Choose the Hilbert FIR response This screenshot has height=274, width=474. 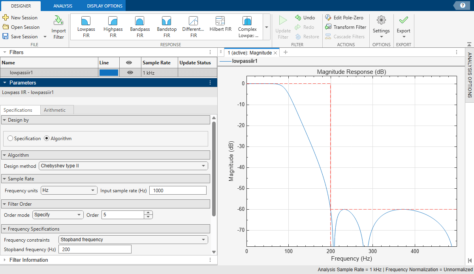point(220,24)
